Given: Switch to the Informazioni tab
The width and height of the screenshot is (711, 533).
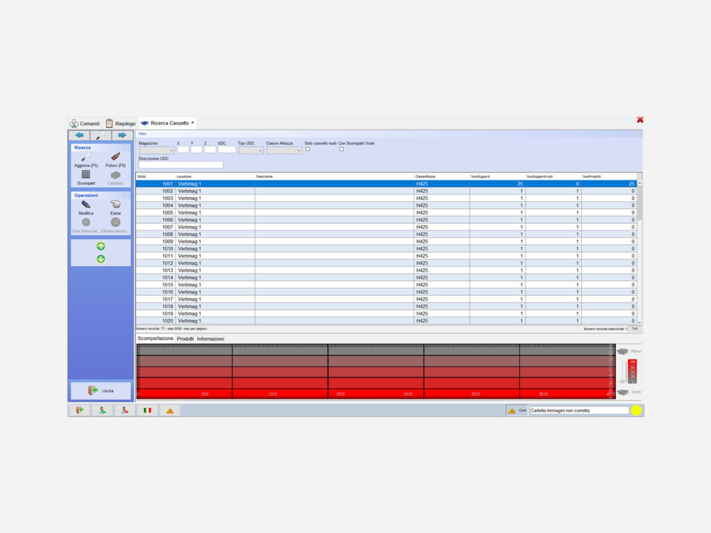Looking at the screenshot, I should pyautogui.click(x=210, y=339).
